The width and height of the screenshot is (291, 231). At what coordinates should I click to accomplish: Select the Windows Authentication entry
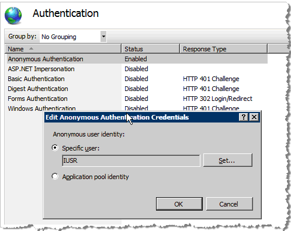point(41,108)
